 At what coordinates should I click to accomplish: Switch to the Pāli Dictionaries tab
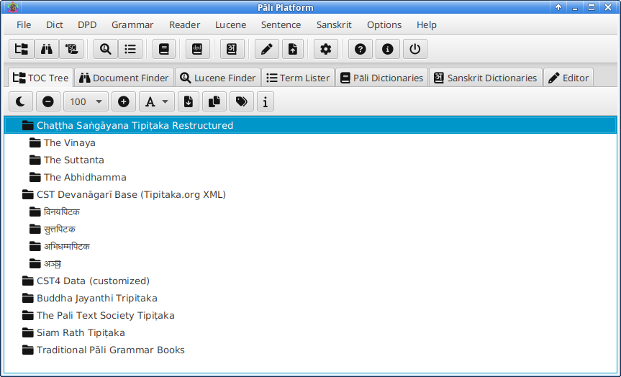(x=382, y=78)
